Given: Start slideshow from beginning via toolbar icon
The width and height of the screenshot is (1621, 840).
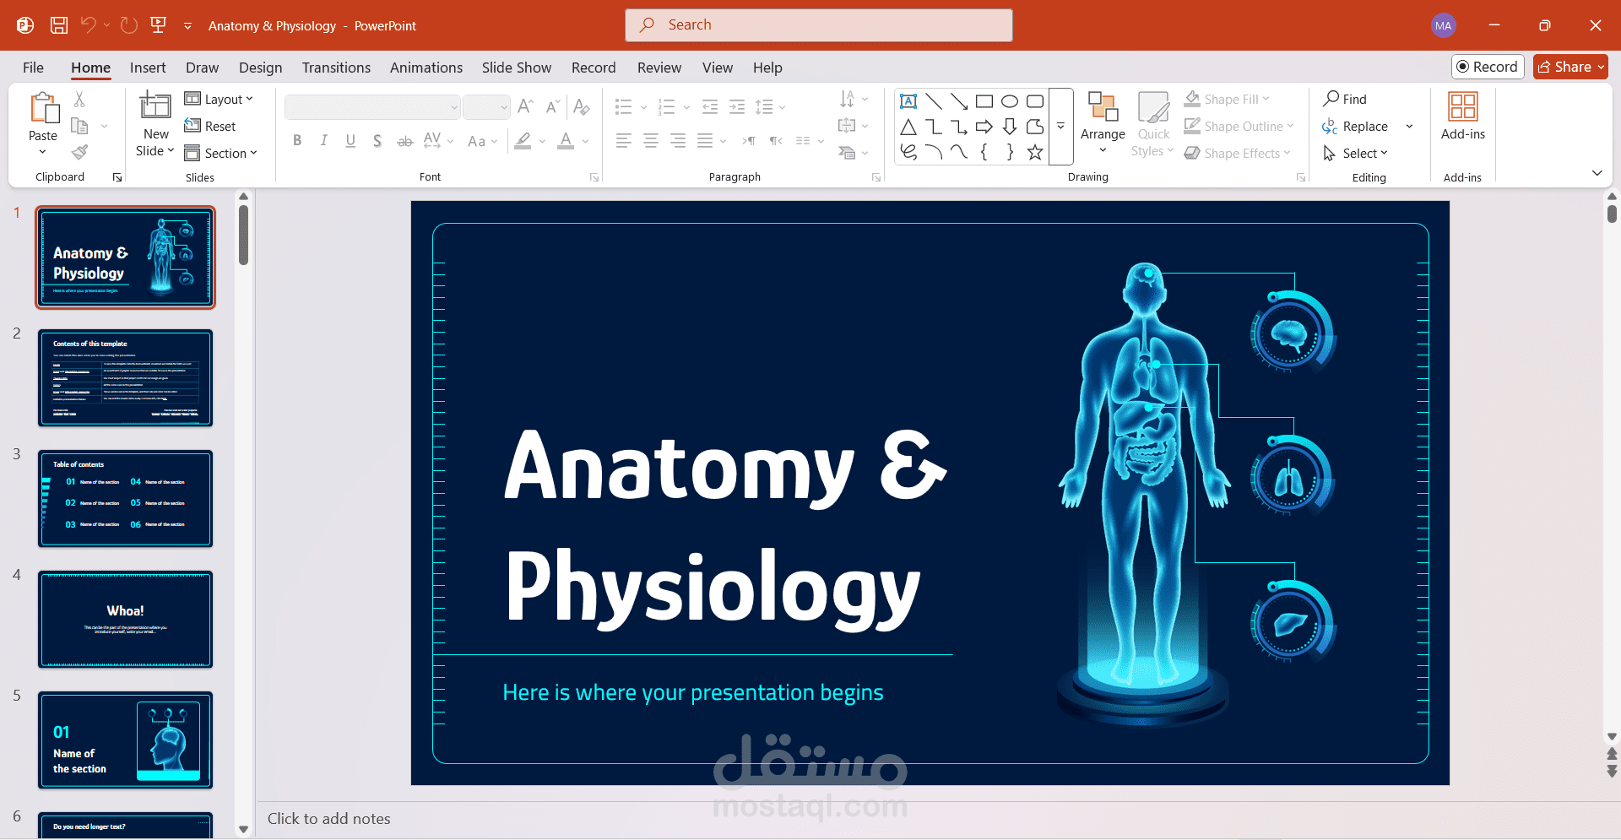Looking at the screenshot, I should (158, 25).
